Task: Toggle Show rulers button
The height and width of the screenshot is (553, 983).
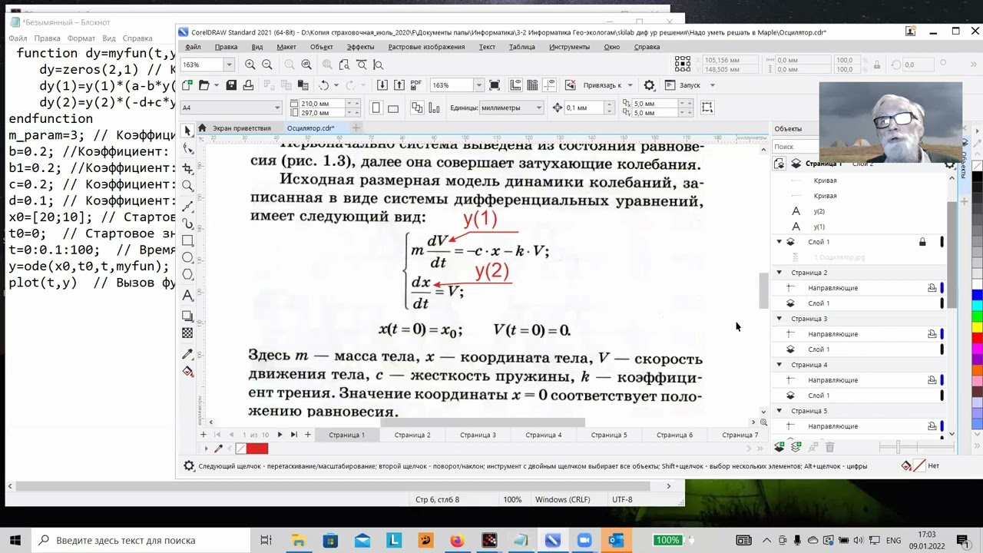Action: (x=515, y=85)
